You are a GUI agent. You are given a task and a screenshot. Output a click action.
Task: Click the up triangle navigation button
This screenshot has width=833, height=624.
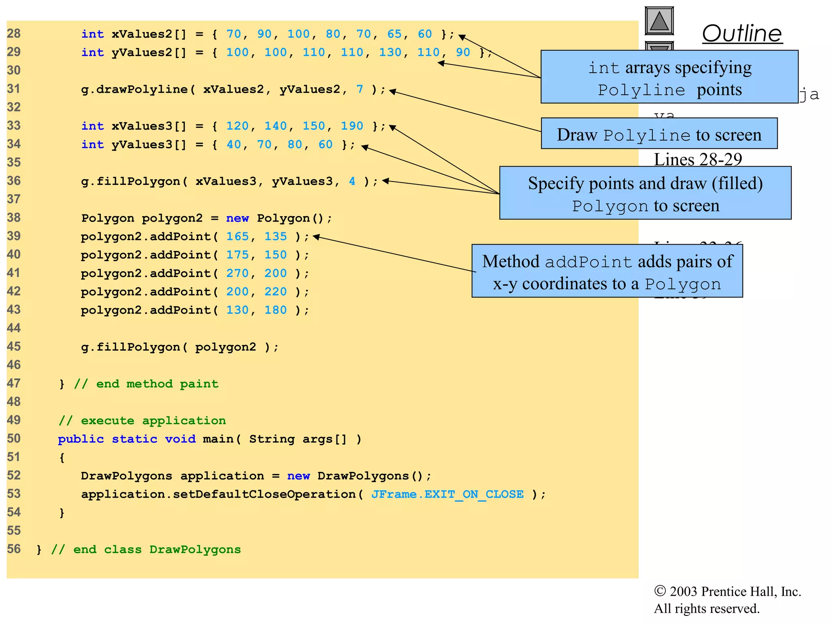659,21
